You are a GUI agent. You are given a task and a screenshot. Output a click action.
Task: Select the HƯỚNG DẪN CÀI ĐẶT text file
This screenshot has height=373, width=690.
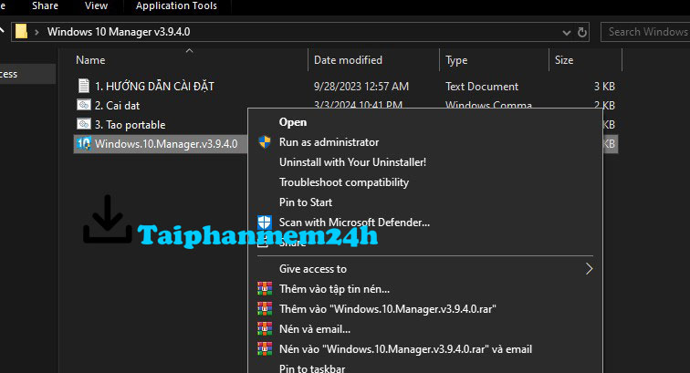(154, 87)
